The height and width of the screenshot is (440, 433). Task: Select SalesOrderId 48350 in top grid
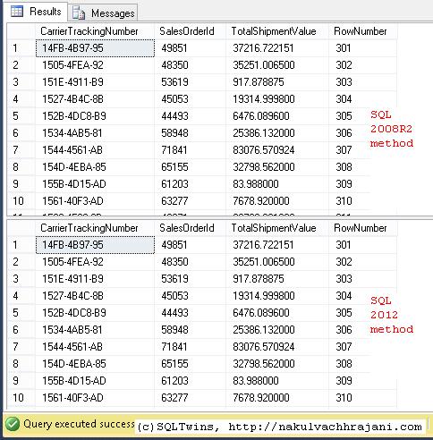pos(191,65)
